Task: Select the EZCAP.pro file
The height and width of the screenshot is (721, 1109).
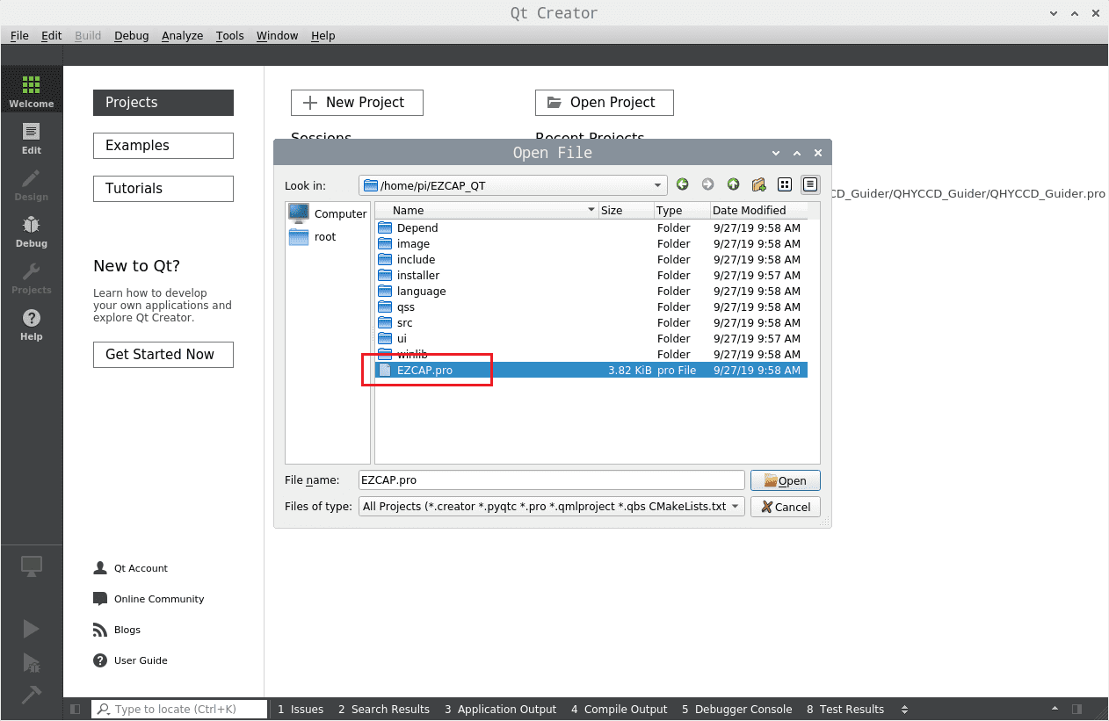Action: coord(591,371)
